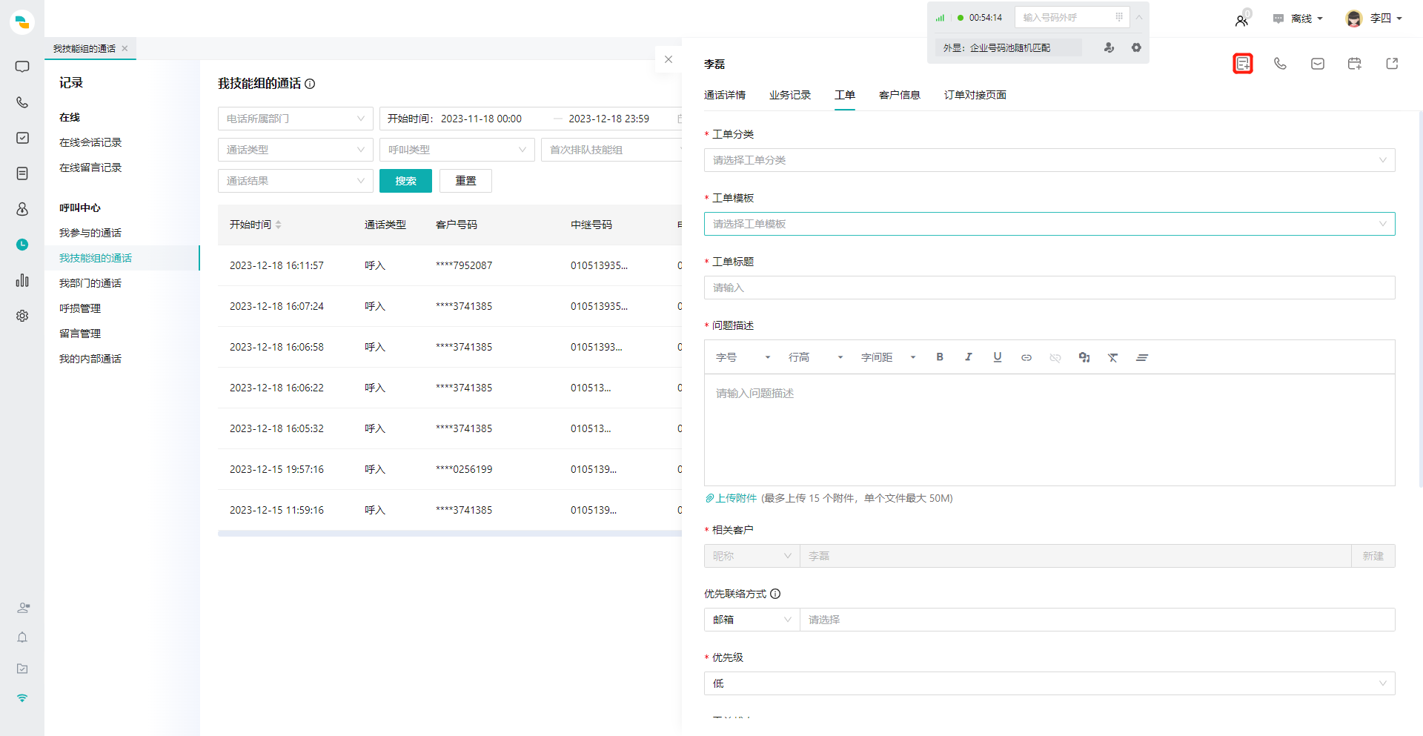Click the 搜索 button

click(405, 181)
